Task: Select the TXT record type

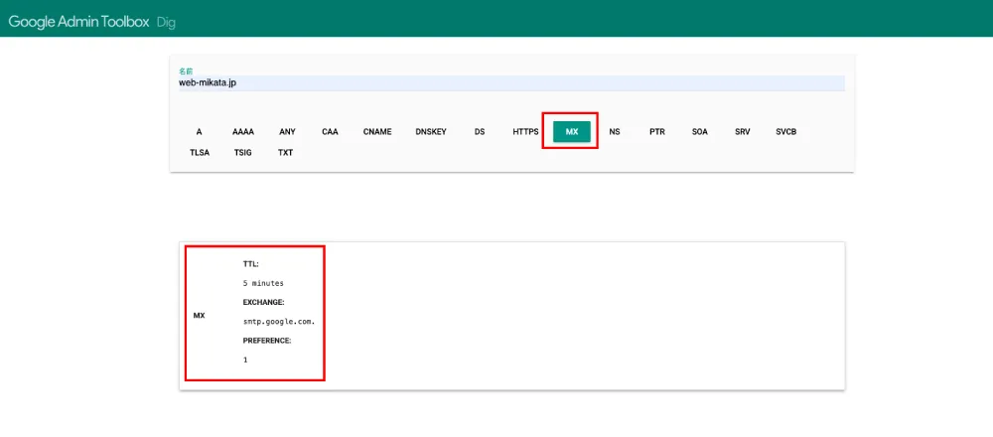Action: pos(286,153)
